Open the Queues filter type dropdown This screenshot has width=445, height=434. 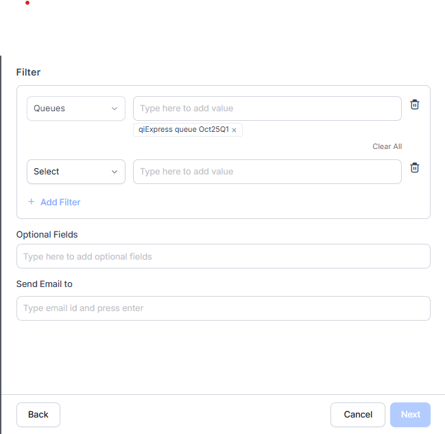coord(69,108)
